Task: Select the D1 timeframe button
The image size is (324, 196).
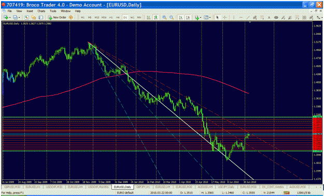Action: [125, 18]
